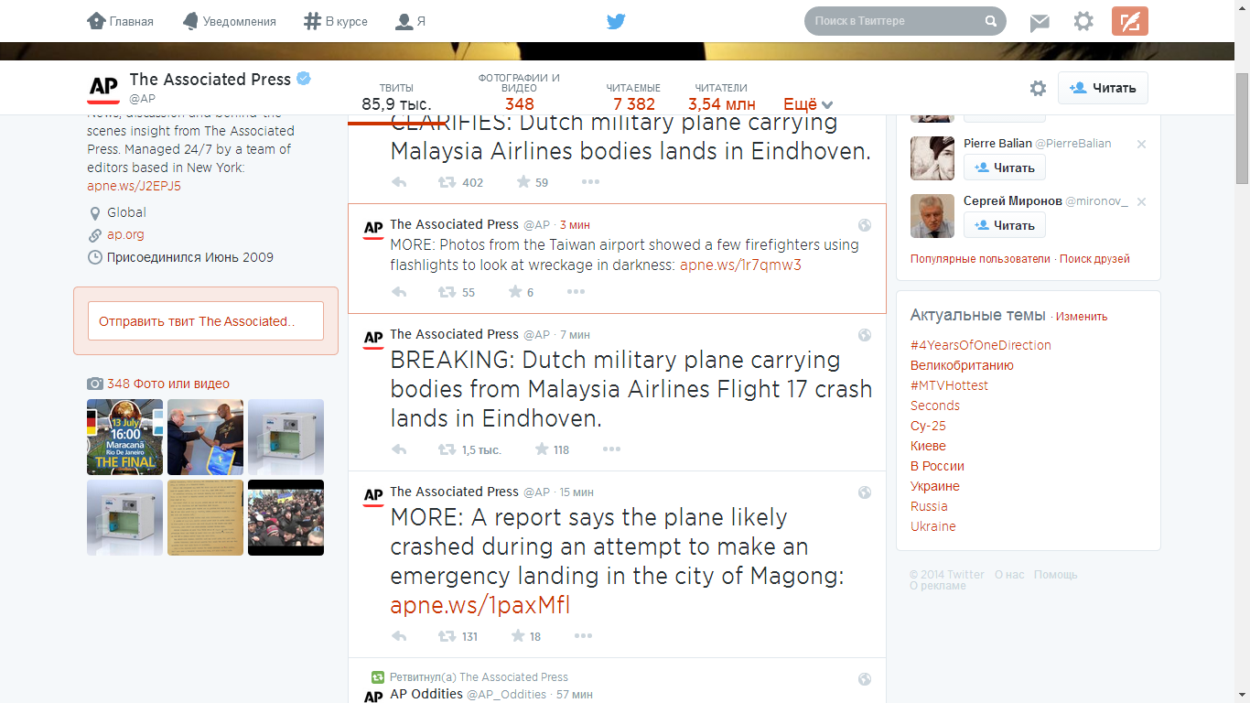
Task: Open more options on Taiwan airport tweet
Action: tap(576, 292)
